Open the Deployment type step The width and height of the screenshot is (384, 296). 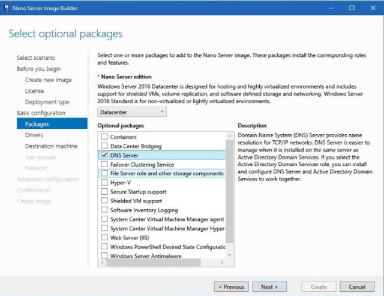(x=47, y=102)
